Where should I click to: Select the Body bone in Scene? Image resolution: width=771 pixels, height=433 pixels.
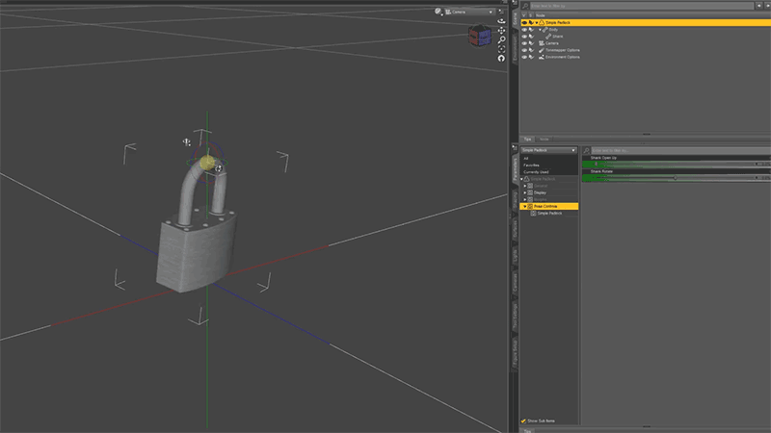click(553, 30)
